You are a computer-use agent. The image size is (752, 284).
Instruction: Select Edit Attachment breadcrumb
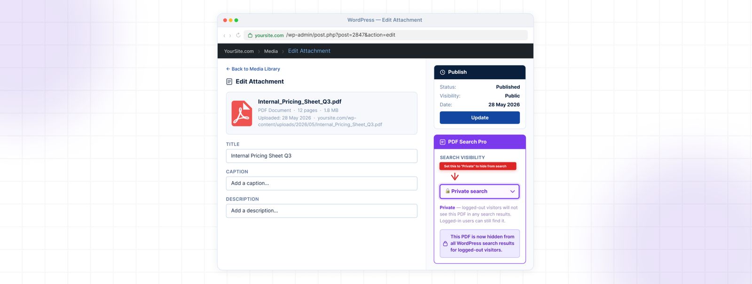tap(309, 51)
